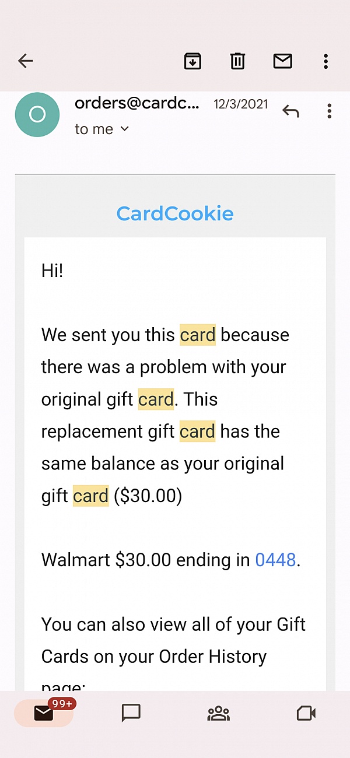Switch to Chat tab
The image size is (350, 758).
point(131,713)
